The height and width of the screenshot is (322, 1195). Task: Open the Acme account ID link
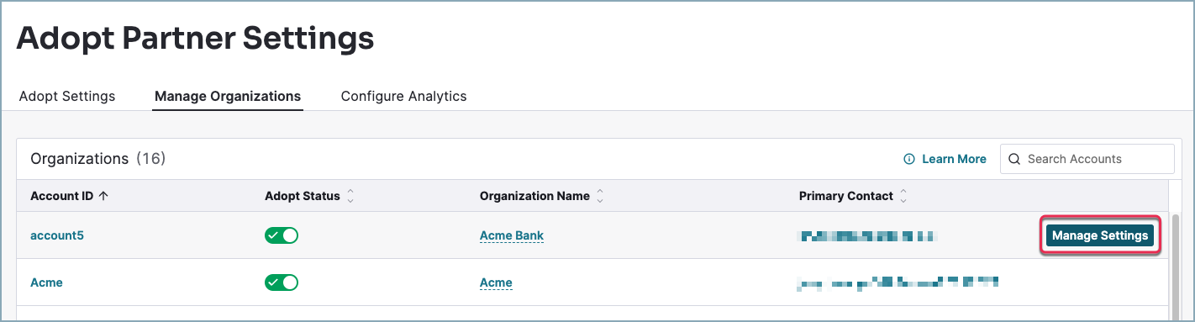click(46, 282)
